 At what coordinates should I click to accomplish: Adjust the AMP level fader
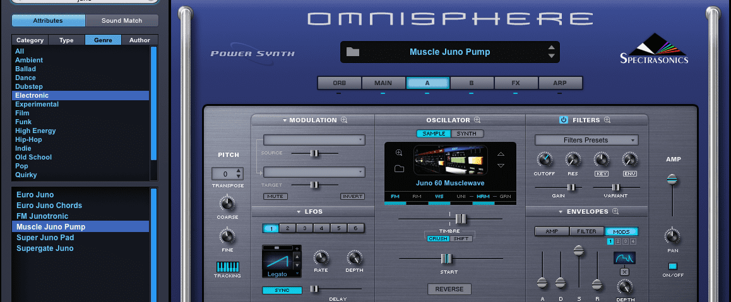click(x=672, y=179)
